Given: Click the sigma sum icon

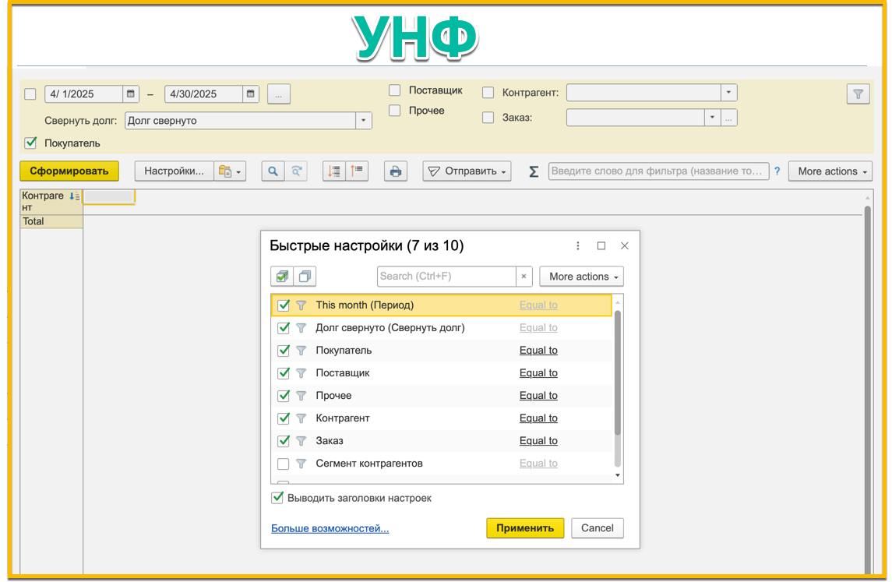Looking at the screenshot, I should (534, 171).
